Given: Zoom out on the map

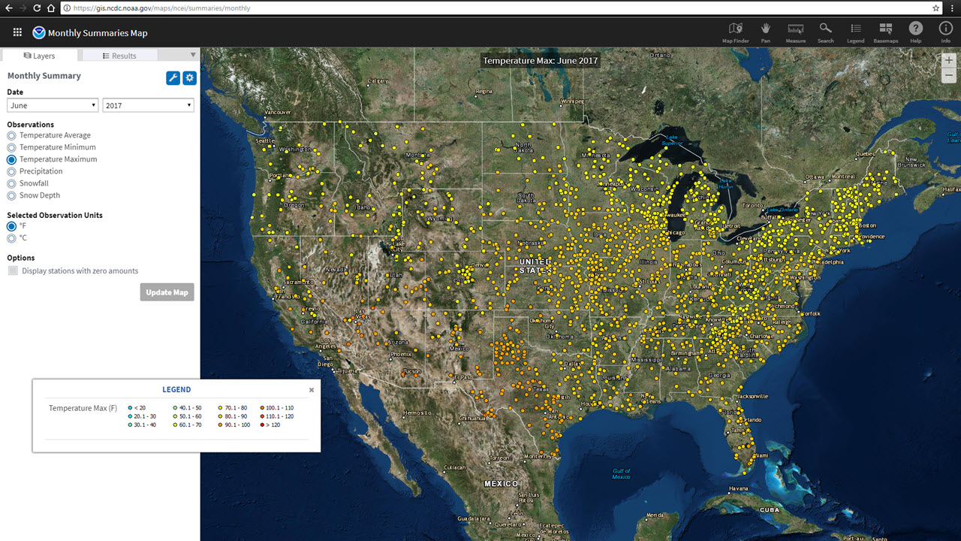Looking at the screenshot, I should pyautogui.click(x=949, y=75).
